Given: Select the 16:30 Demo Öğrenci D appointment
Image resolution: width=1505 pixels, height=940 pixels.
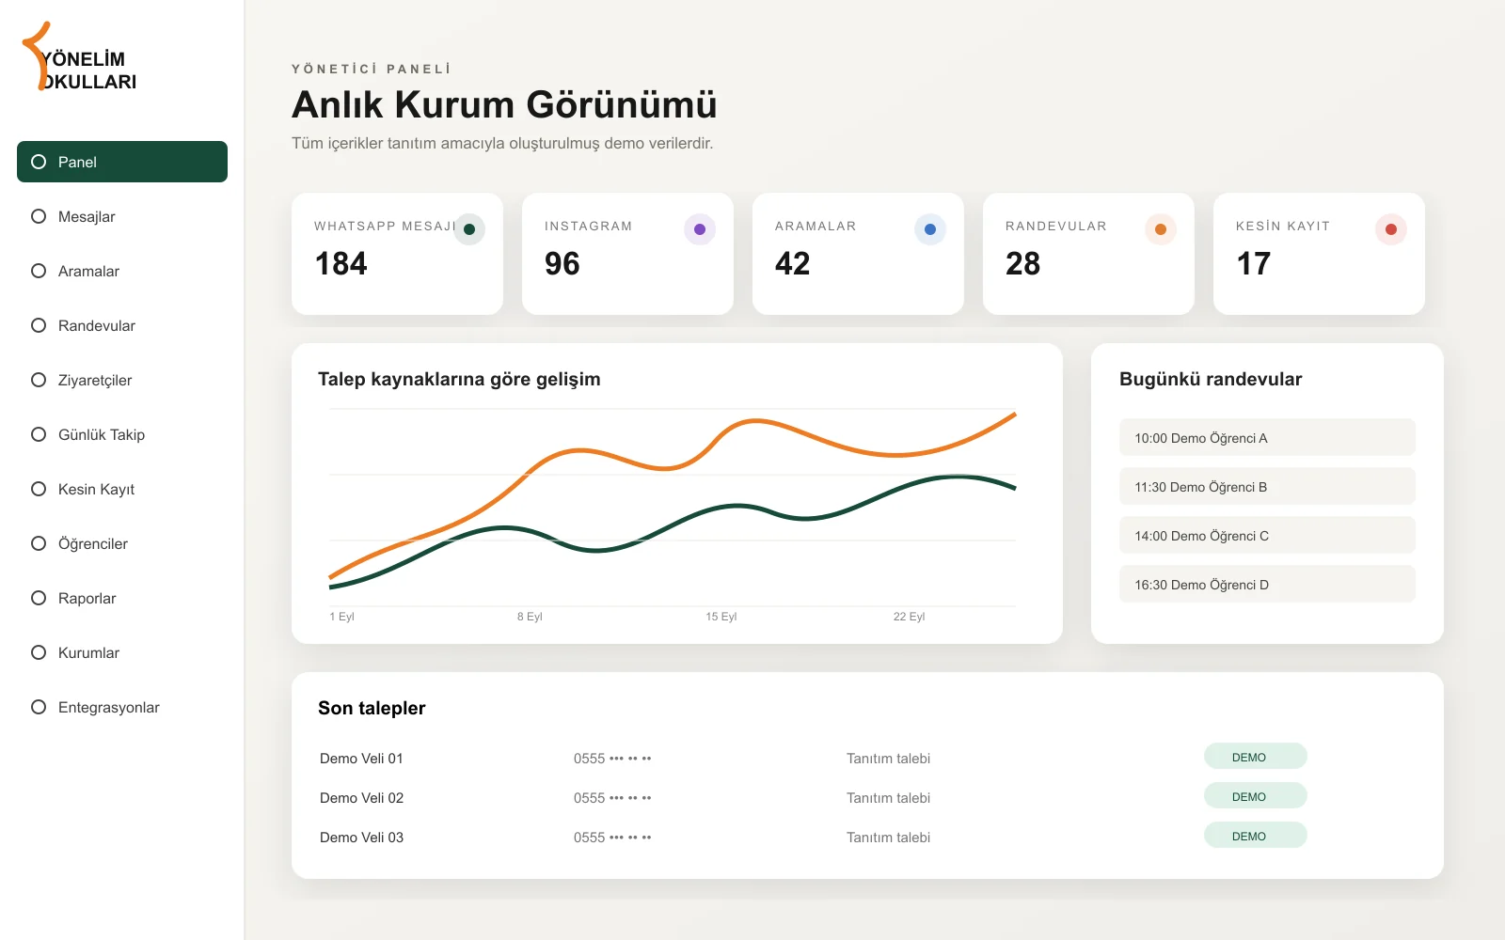Looking at the screenshot, I should tap(1267, 584).
